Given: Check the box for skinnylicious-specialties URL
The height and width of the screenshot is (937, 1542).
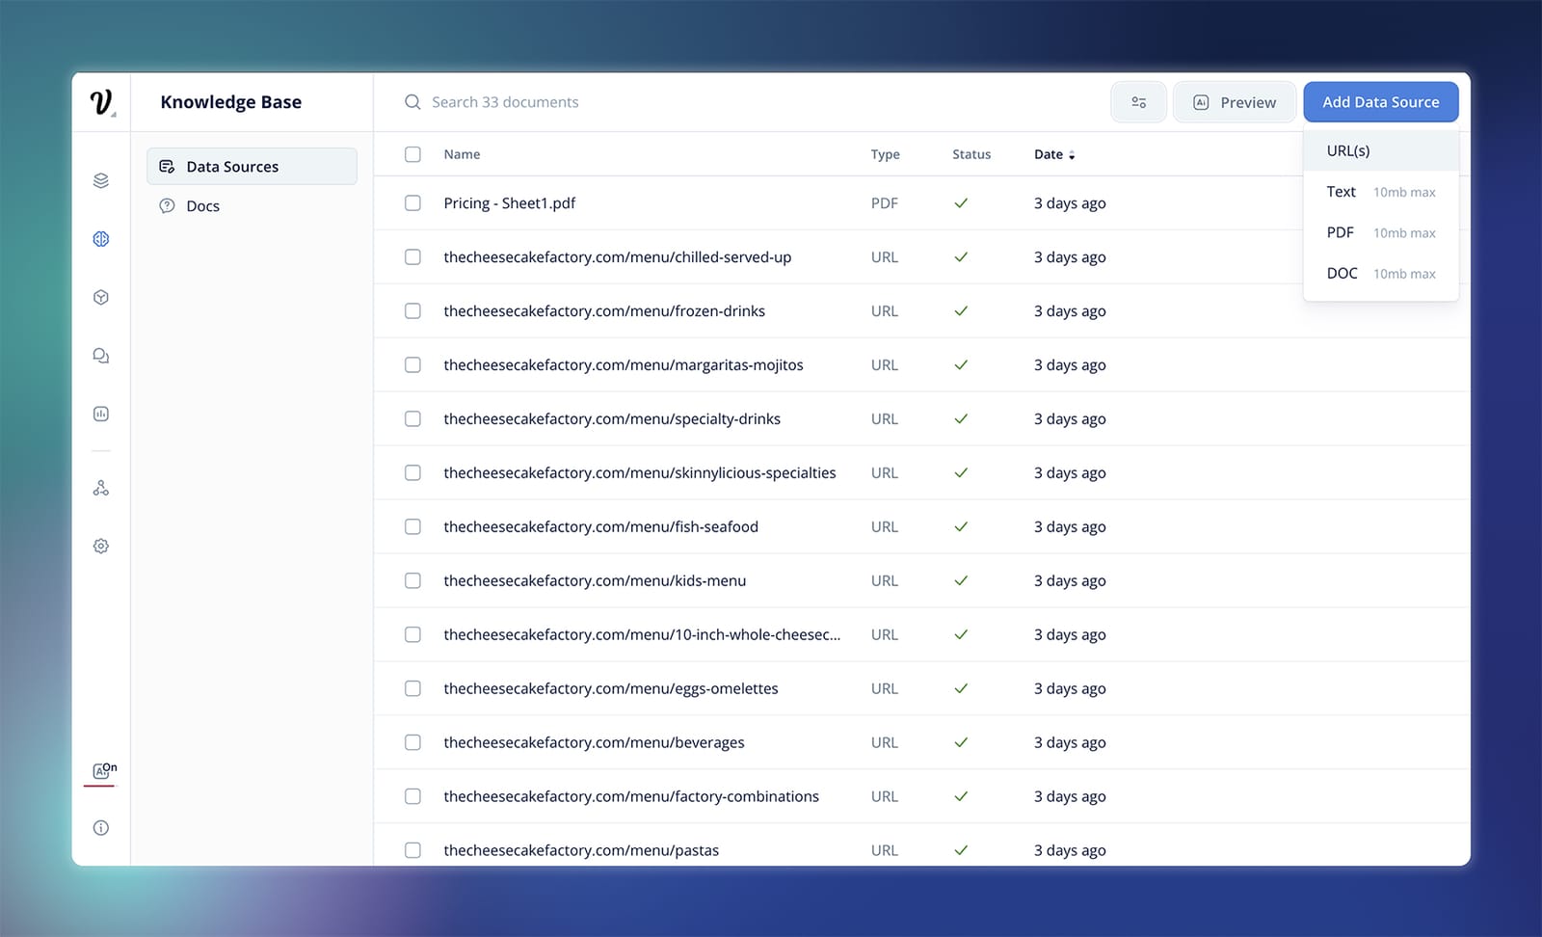Looking at the screenshot, I should click(412, 473).
